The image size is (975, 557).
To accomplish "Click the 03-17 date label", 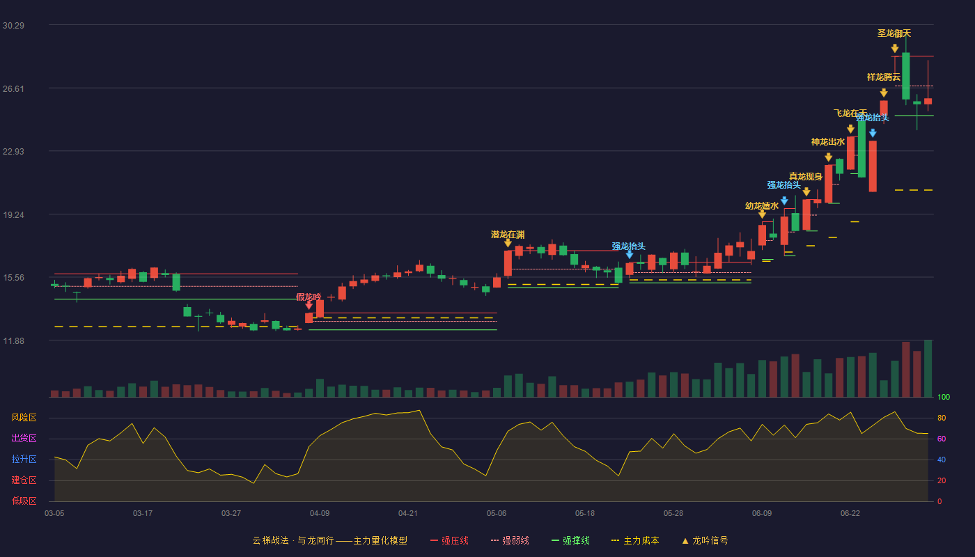I will point(143,513).
